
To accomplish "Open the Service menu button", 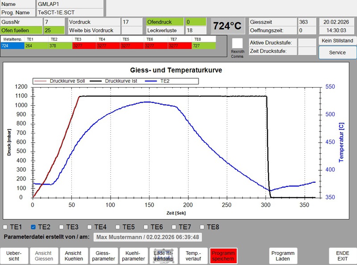I will pyautogui.click(x=337, y=52).
